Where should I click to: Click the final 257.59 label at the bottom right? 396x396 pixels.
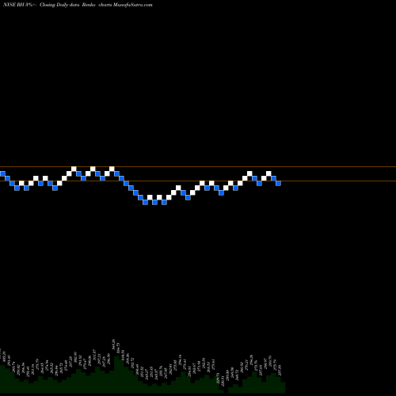(x=280, y=370)
